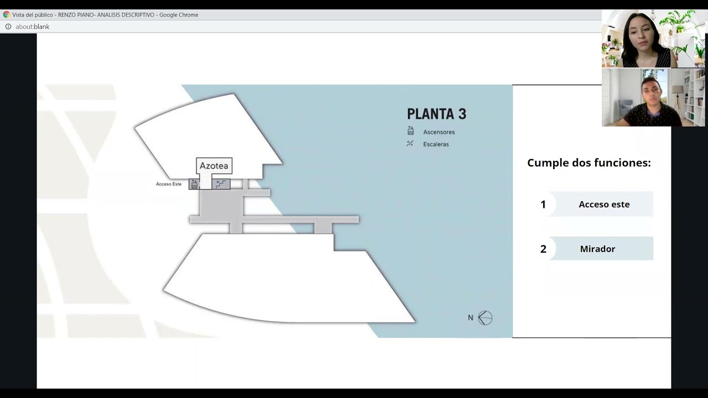708x398 pixels.
Task: Click the woman's webcam video thumbnail
Action: (x=653, y=39)
